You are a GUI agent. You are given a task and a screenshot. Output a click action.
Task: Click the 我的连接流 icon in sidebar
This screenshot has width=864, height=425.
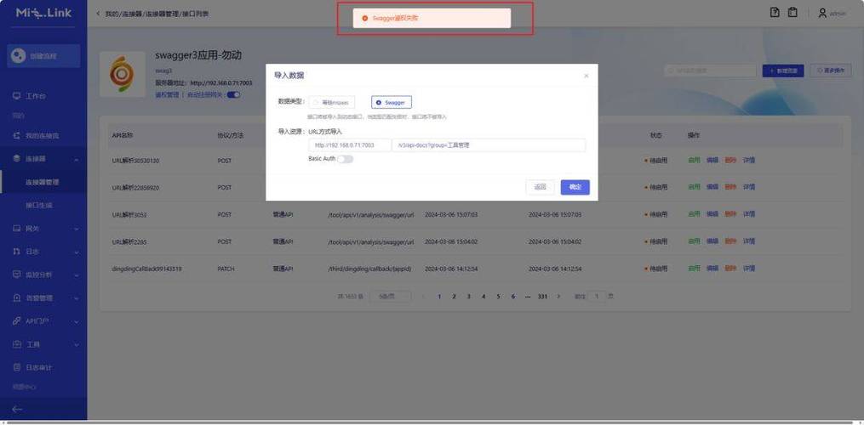coord(16,135)
